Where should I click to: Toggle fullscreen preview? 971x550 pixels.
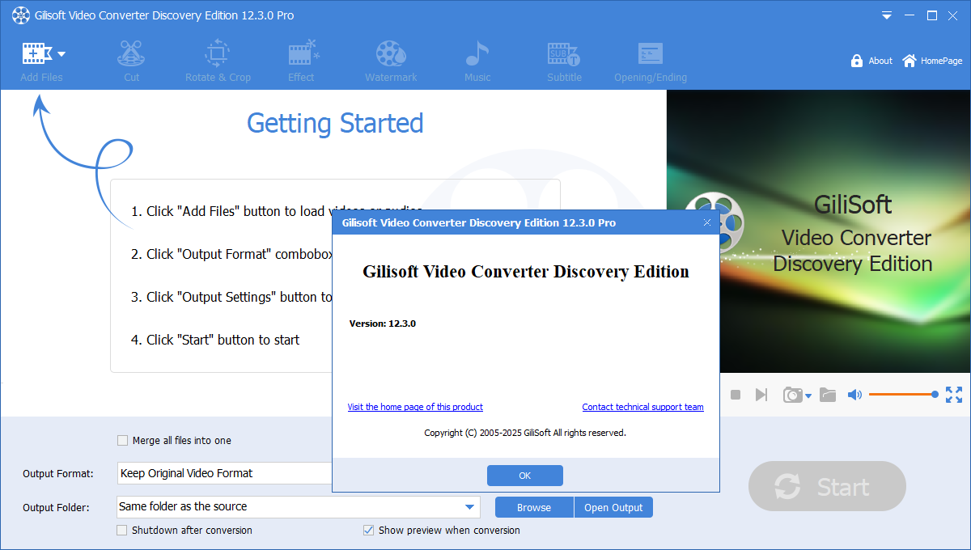[x=954, y=395]
